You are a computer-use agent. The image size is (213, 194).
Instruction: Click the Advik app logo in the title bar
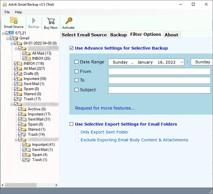(x=5, y=5)
